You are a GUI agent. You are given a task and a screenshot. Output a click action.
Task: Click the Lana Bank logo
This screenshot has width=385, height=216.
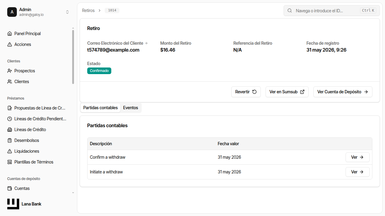(x=13, y=204)
